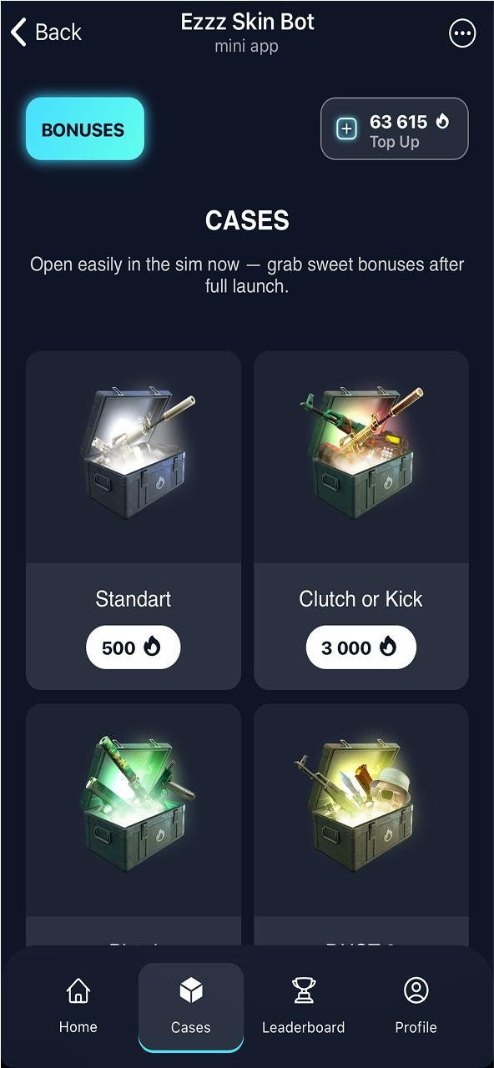The width and height of the screenshot is (494, 1068).
Task: Select the Home house icon
Action: pyautogui.click(x=78, y=990)
